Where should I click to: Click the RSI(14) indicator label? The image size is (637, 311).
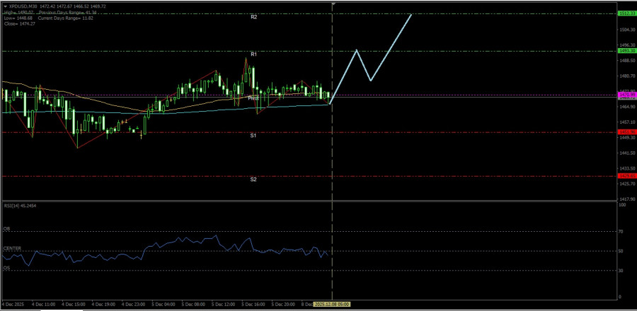pos(20,206)
